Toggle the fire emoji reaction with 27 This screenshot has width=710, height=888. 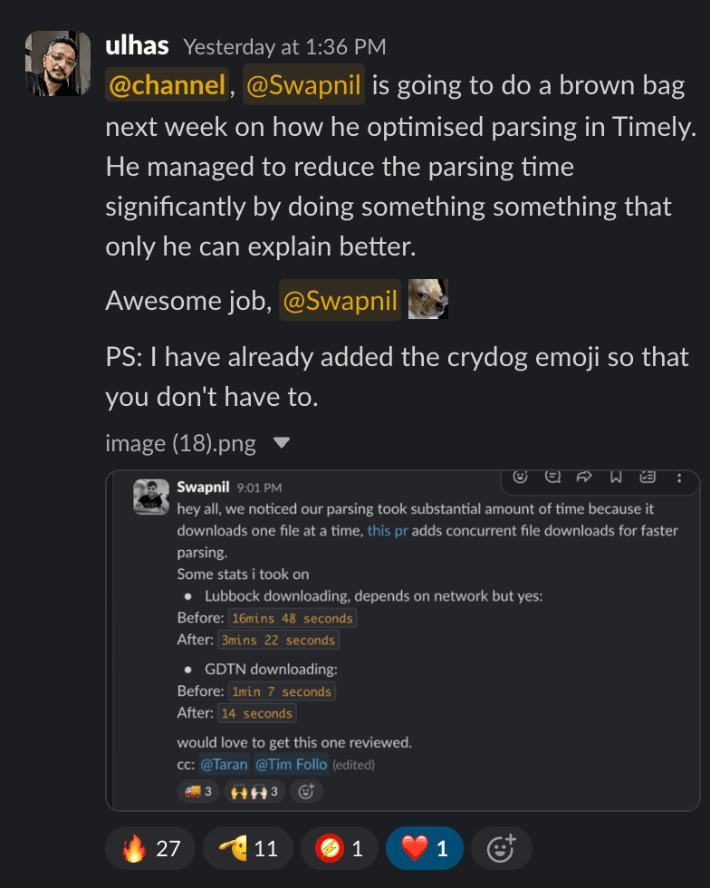(150, 849)
